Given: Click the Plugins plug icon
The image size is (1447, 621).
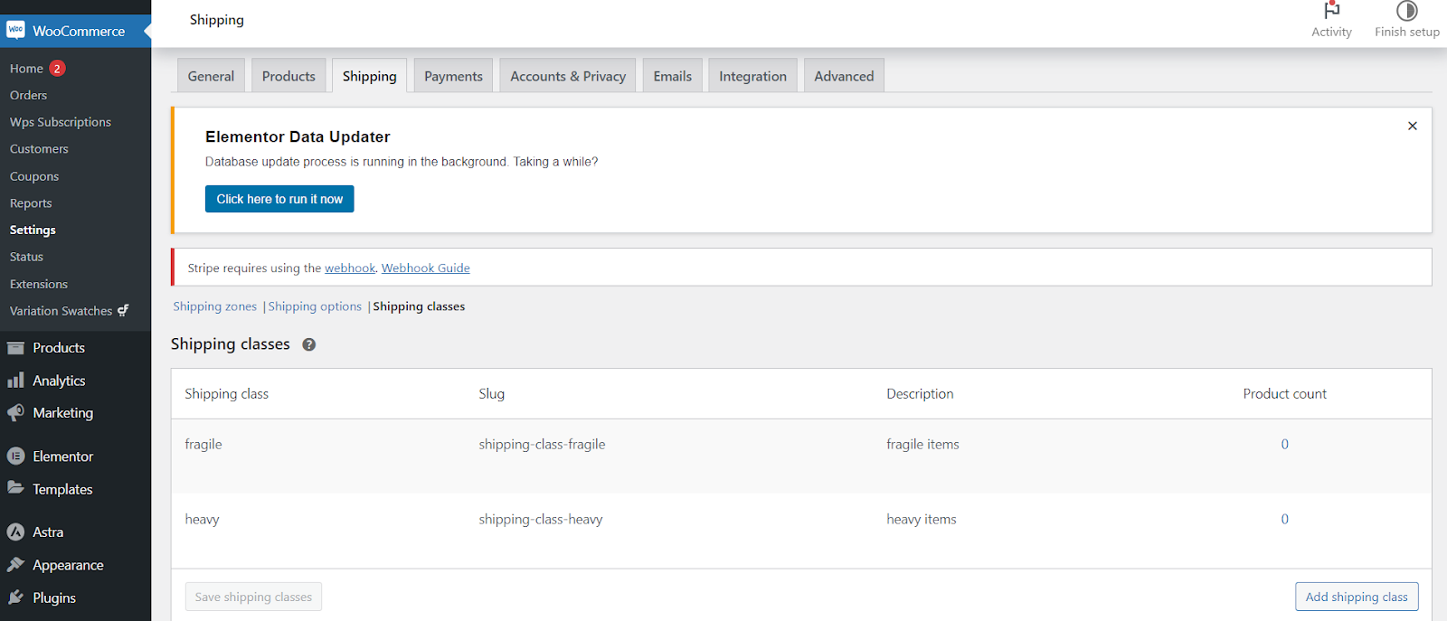Looking at the screenshot, I should 15,597.
